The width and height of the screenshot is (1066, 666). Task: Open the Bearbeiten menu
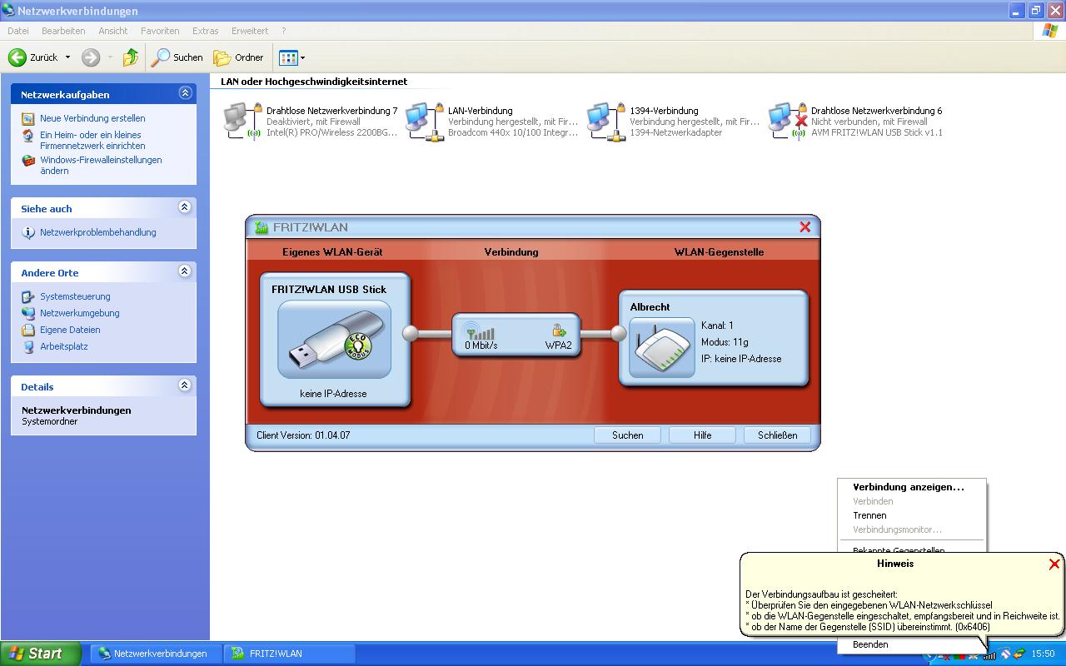click(x=63, y=31)
